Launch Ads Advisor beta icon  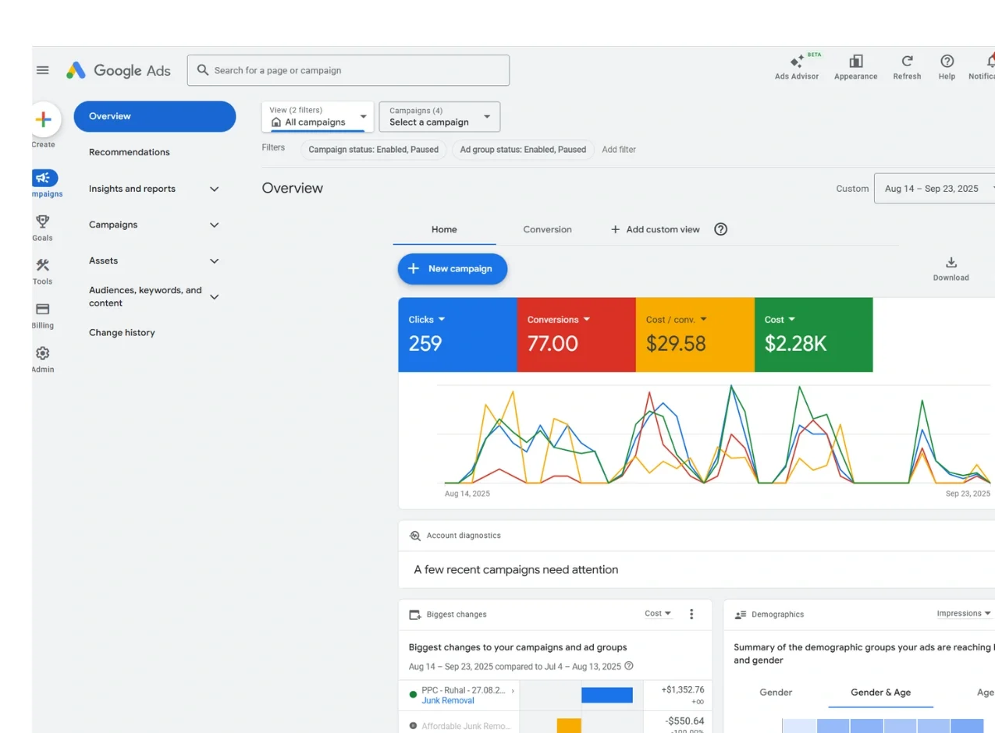[797, 62]
